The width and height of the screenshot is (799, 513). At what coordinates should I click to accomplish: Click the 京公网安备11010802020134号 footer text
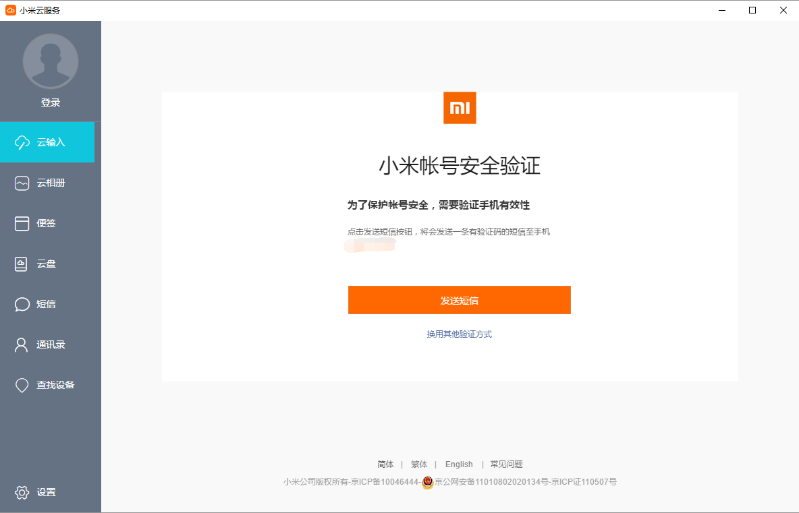click(x=491, y=482)
